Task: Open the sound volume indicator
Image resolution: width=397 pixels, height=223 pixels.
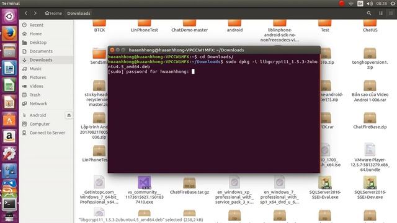Action: (370, 3)
